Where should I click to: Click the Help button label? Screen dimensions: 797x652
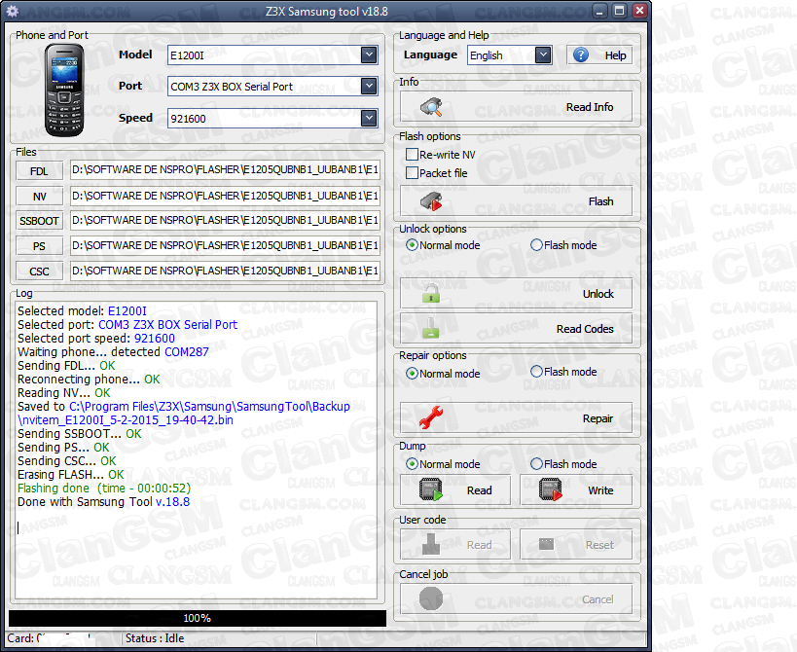click(615, 55)
